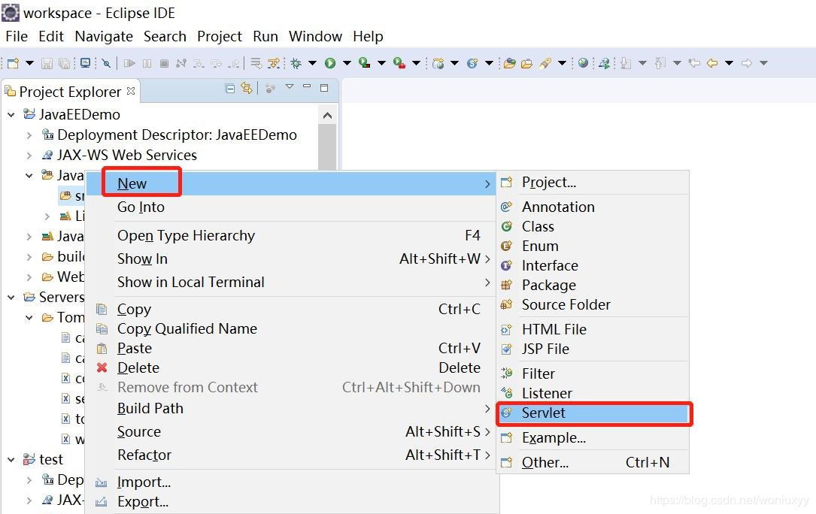Select Class from the New submenu

click(593, 227)
